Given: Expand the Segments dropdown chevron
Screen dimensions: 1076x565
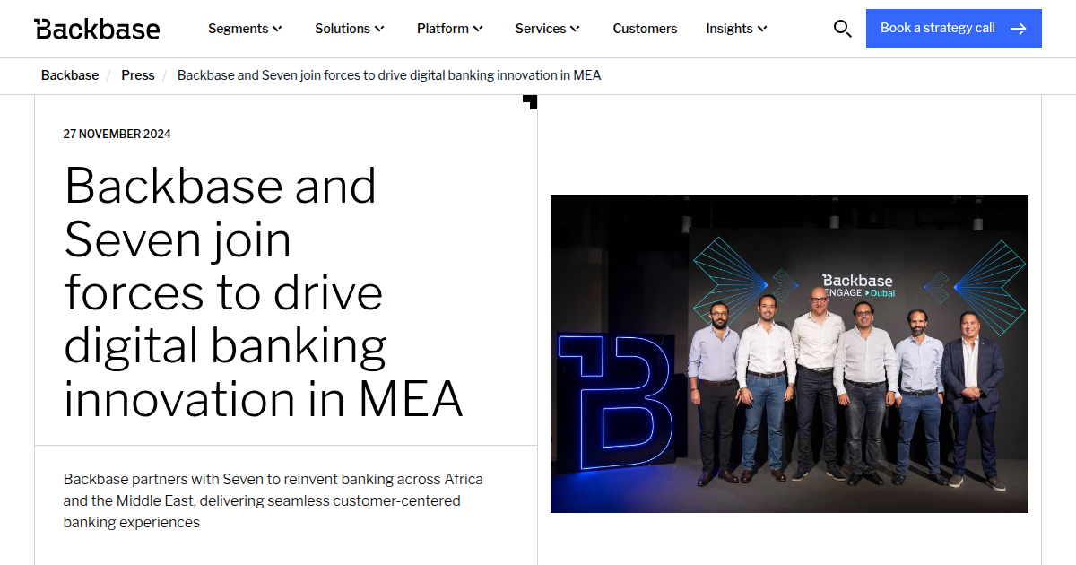Looking at the screenshot, I should click(277, 28).
